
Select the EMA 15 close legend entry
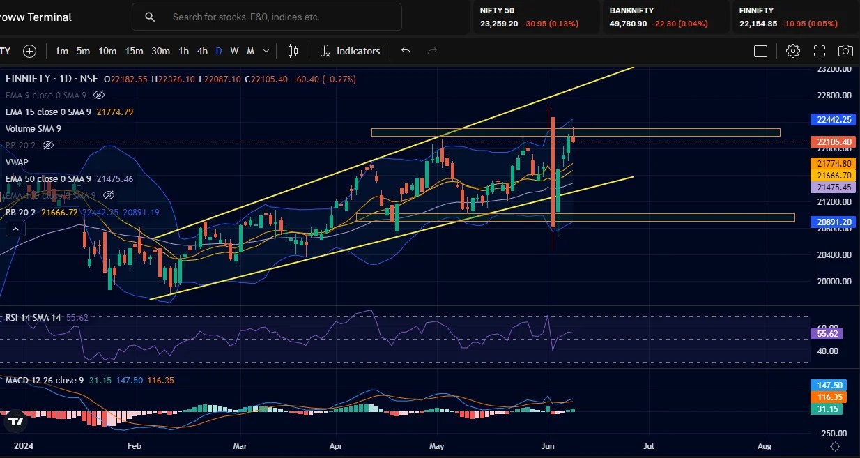coord(48,112)
